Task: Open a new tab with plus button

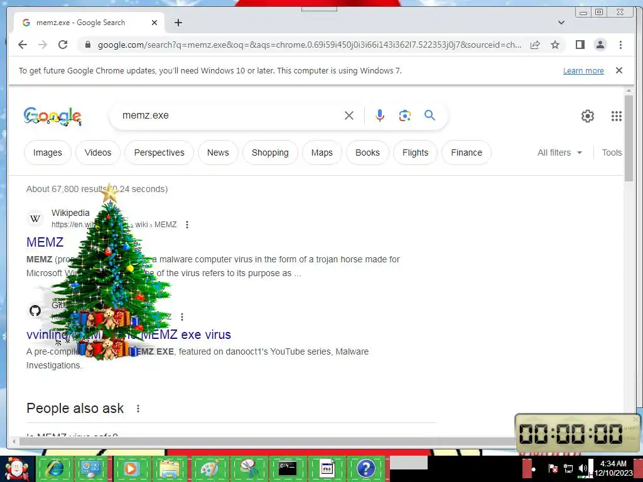Action: pos(178,23)
